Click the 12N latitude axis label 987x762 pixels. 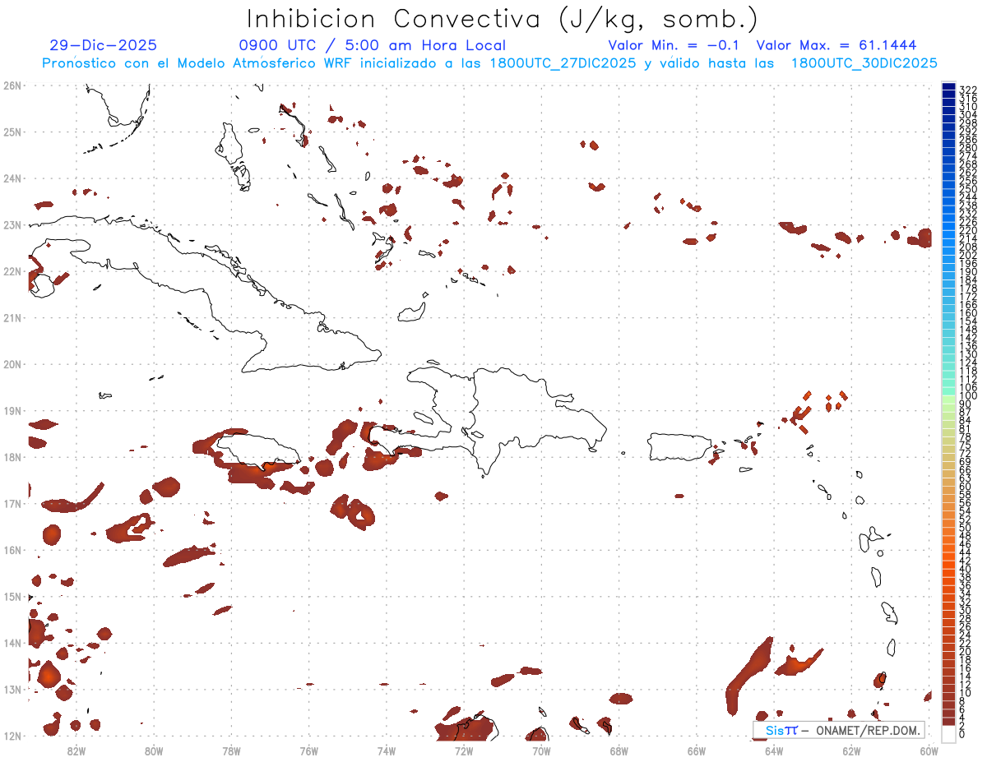[x=12, y=736]
